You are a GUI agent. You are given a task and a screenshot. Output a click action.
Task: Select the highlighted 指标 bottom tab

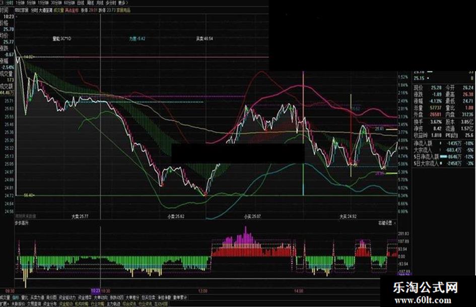click(x=16, y=297)
